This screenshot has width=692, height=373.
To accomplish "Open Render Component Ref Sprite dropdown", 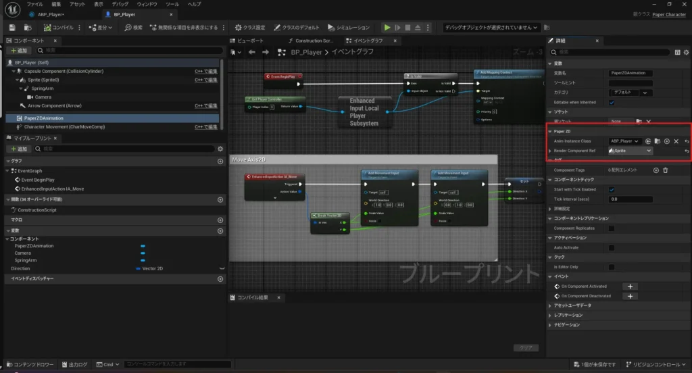I will point(631,151).
